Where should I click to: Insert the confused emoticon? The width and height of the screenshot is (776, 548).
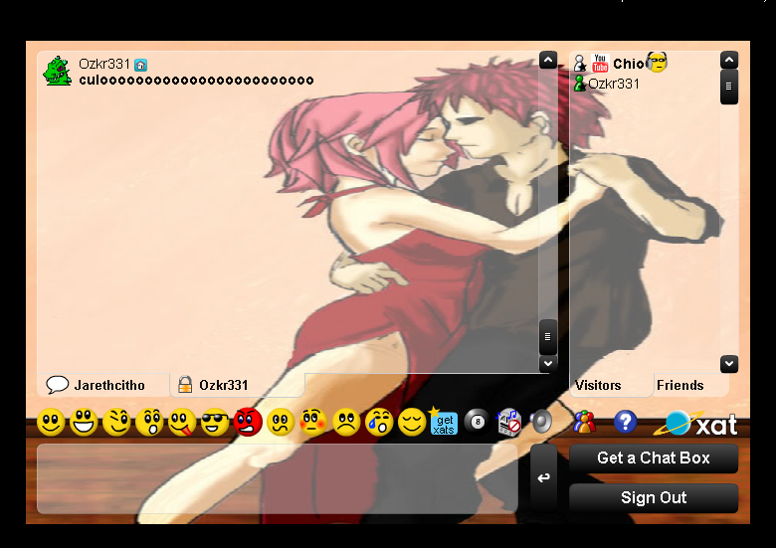pos(281,423)
